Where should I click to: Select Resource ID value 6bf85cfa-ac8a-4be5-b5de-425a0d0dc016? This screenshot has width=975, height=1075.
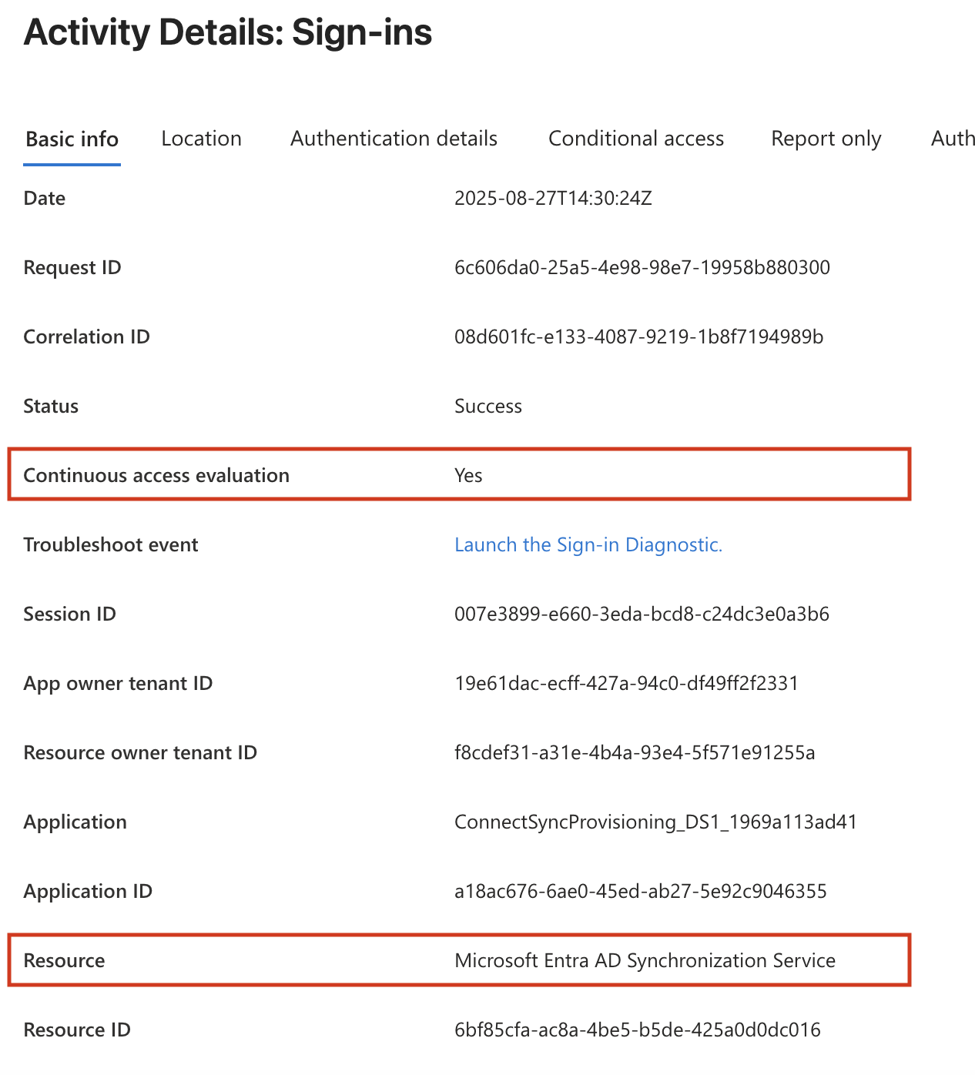[638, 1030]
